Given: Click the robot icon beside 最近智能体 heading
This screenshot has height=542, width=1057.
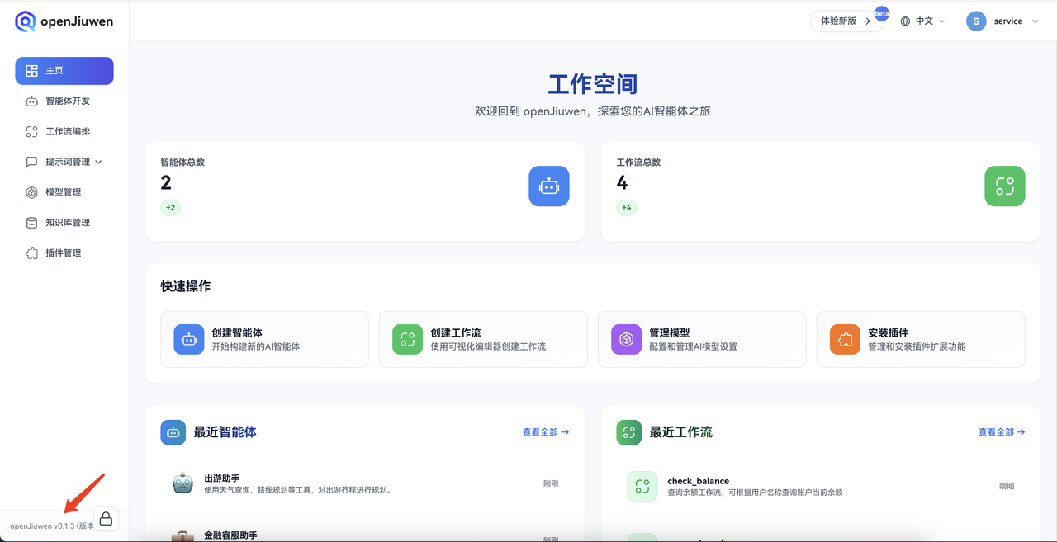Looking at the screenshot, I should tap(173, 432).
